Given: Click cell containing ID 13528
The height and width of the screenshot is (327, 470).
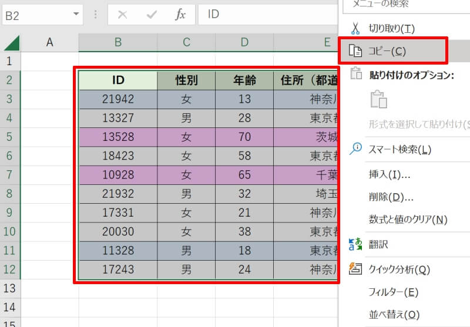Looking at the screenshot, I should (x=118, y=137).
